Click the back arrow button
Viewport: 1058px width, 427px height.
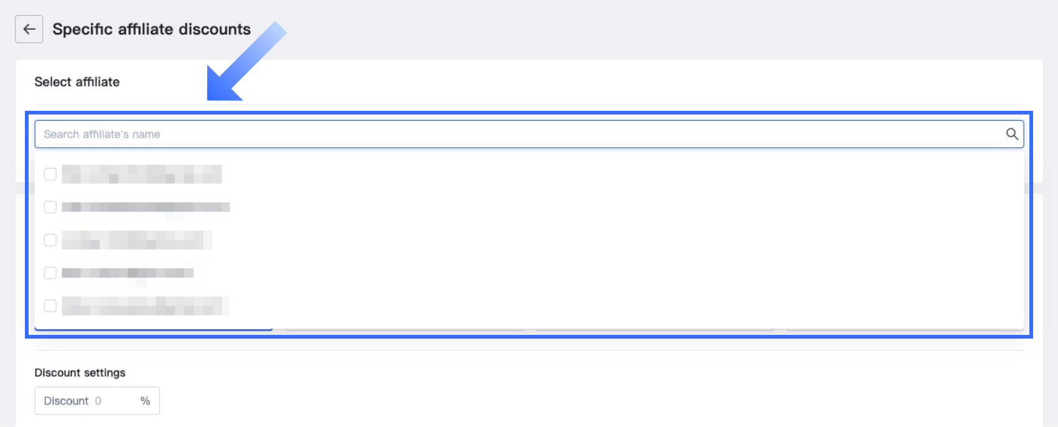click(29, 29)
